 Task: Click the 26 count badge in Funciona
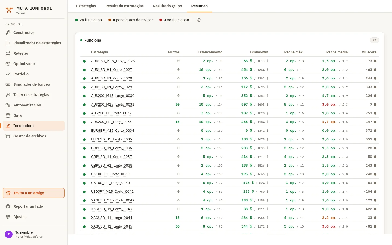(375, 40)
